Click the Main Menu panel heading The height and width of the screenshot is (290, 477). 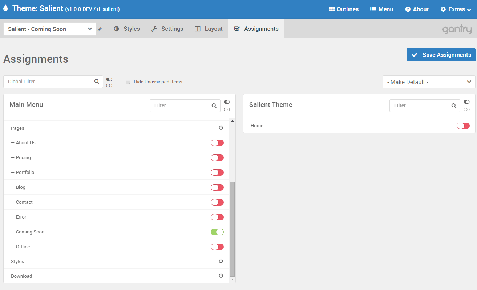click(26, 105)
